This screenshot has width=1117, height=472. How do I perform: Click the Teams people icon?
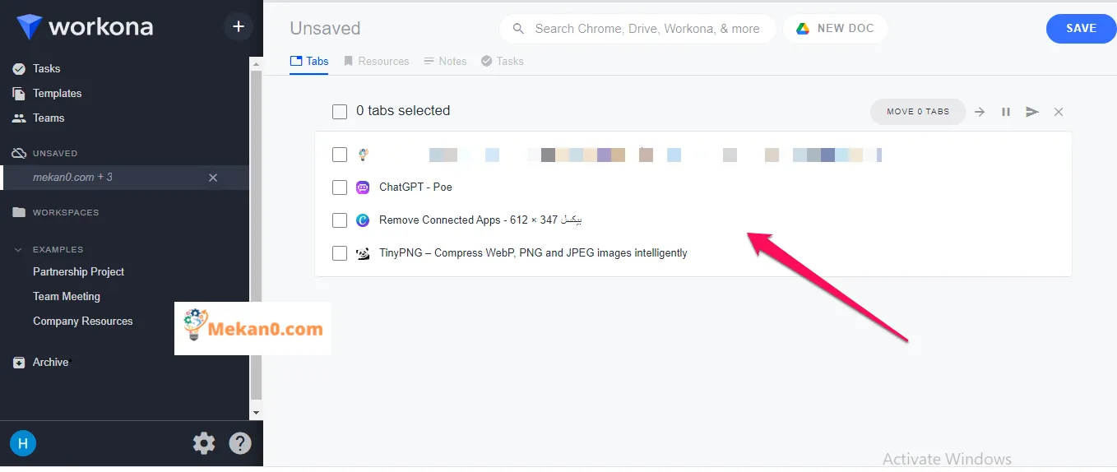point(19,118)
